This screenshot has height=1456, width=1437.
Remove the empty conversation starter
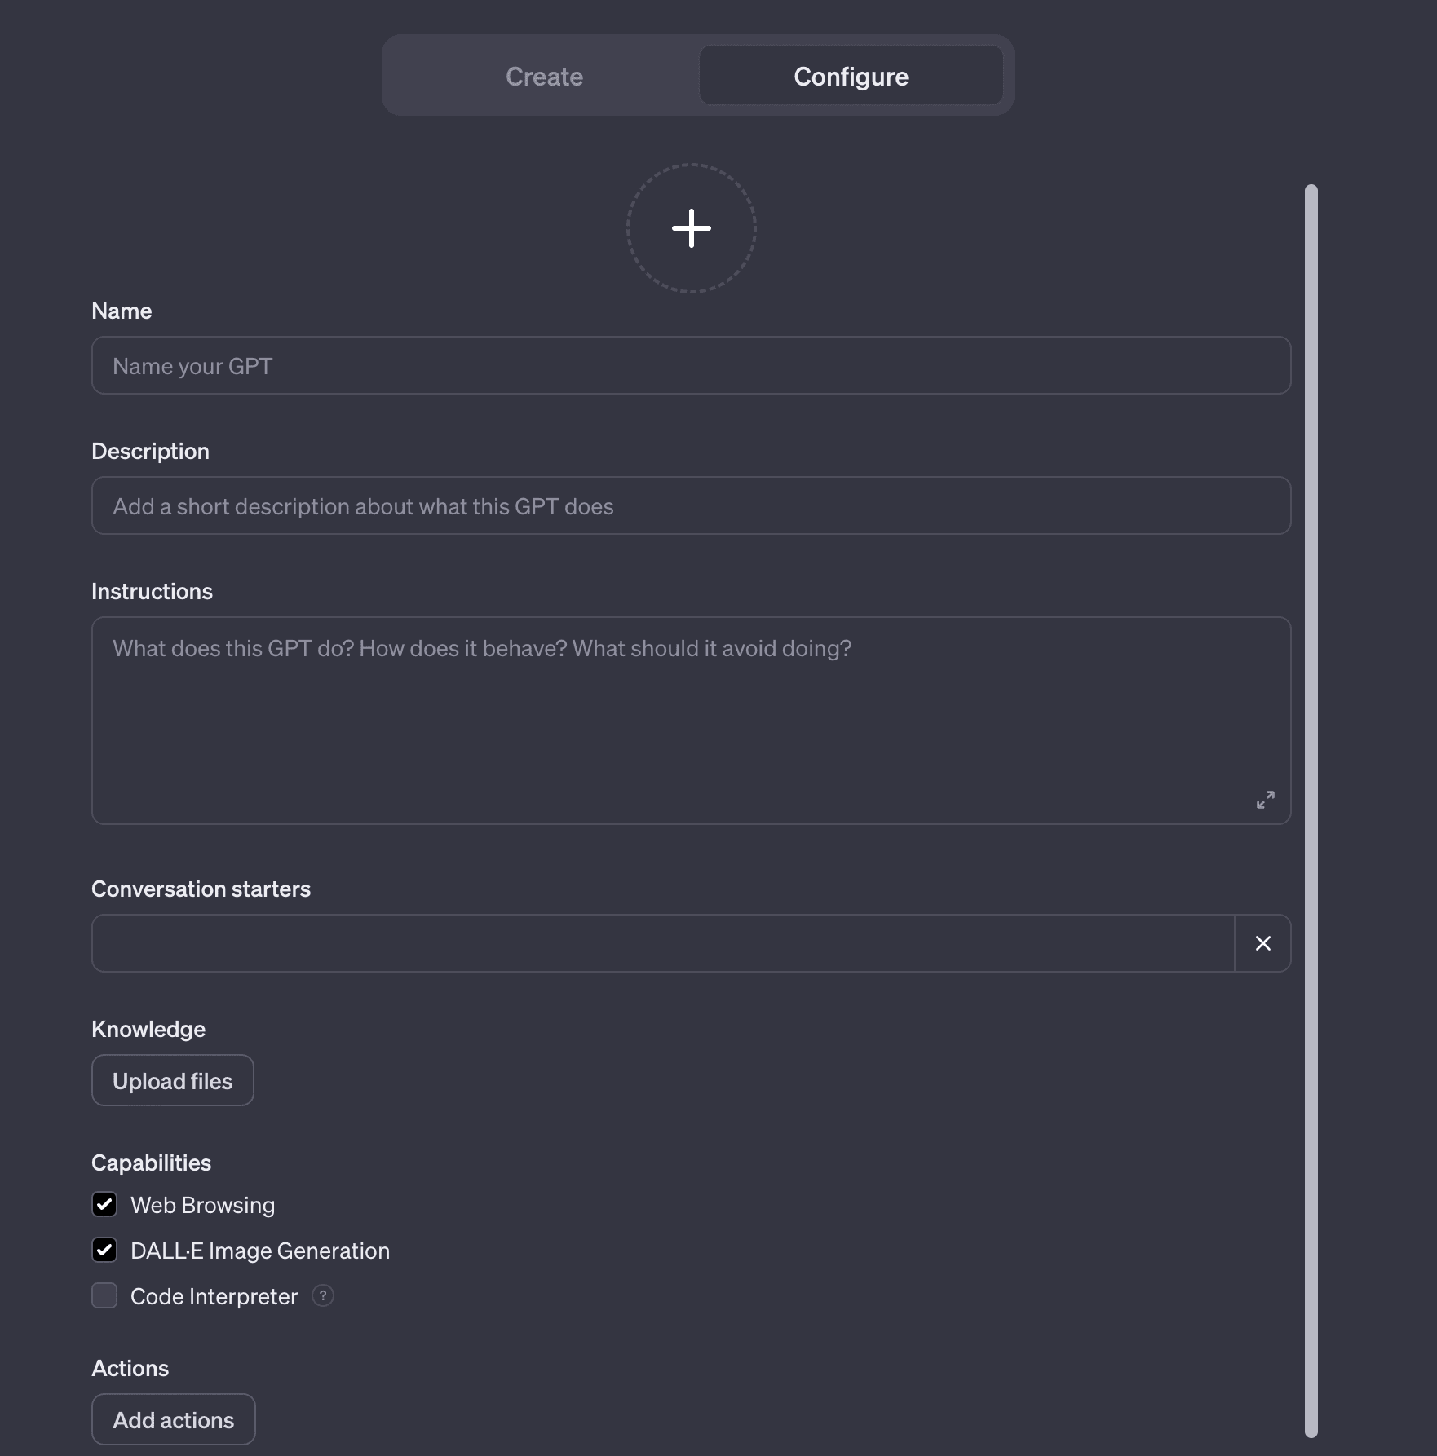coord(1262,943)
